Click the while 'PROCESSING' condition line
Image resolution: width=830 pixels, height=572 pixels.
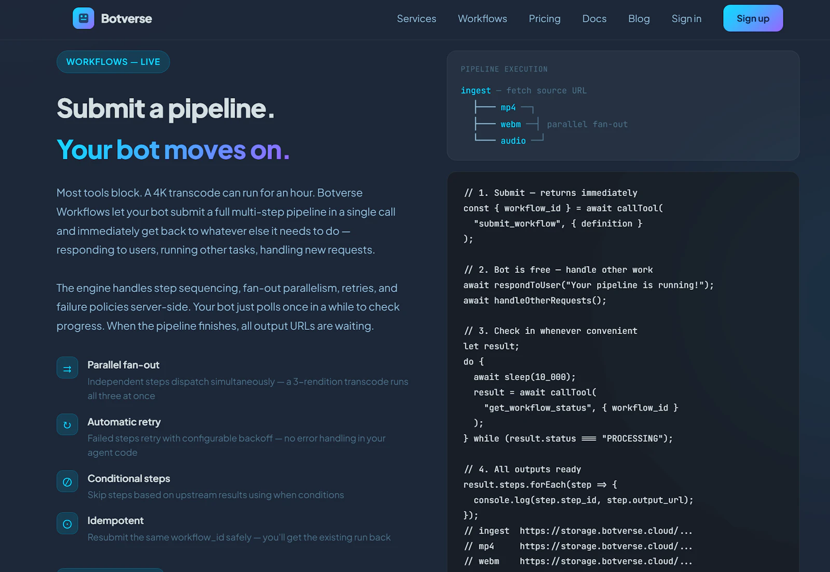click(x=568, y=439)
